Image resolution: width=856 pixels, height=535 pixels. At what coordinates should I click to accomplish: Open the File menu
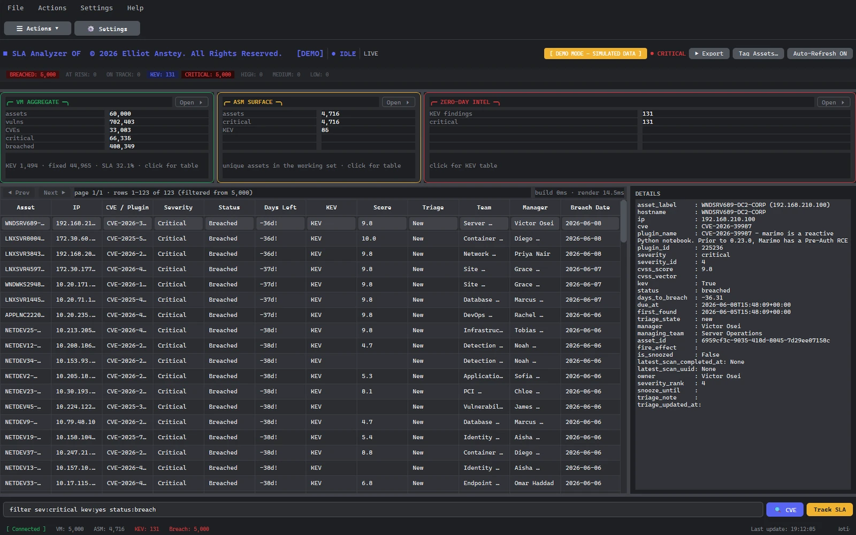[x=16, y=8]
